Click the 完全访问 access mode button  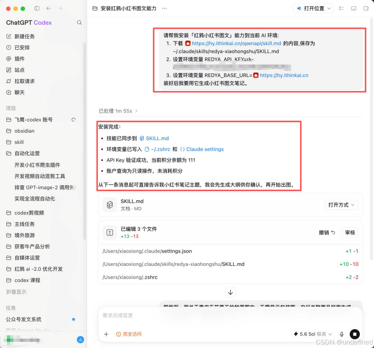tap(129, 334)
